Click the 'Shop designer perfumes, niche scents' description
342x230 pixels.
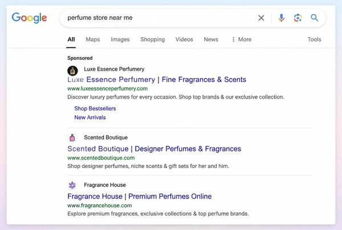click(x=148, y=166)
